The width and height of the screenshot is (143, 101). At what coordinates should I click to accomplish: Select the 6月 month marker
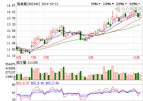(x=18, y=58)
